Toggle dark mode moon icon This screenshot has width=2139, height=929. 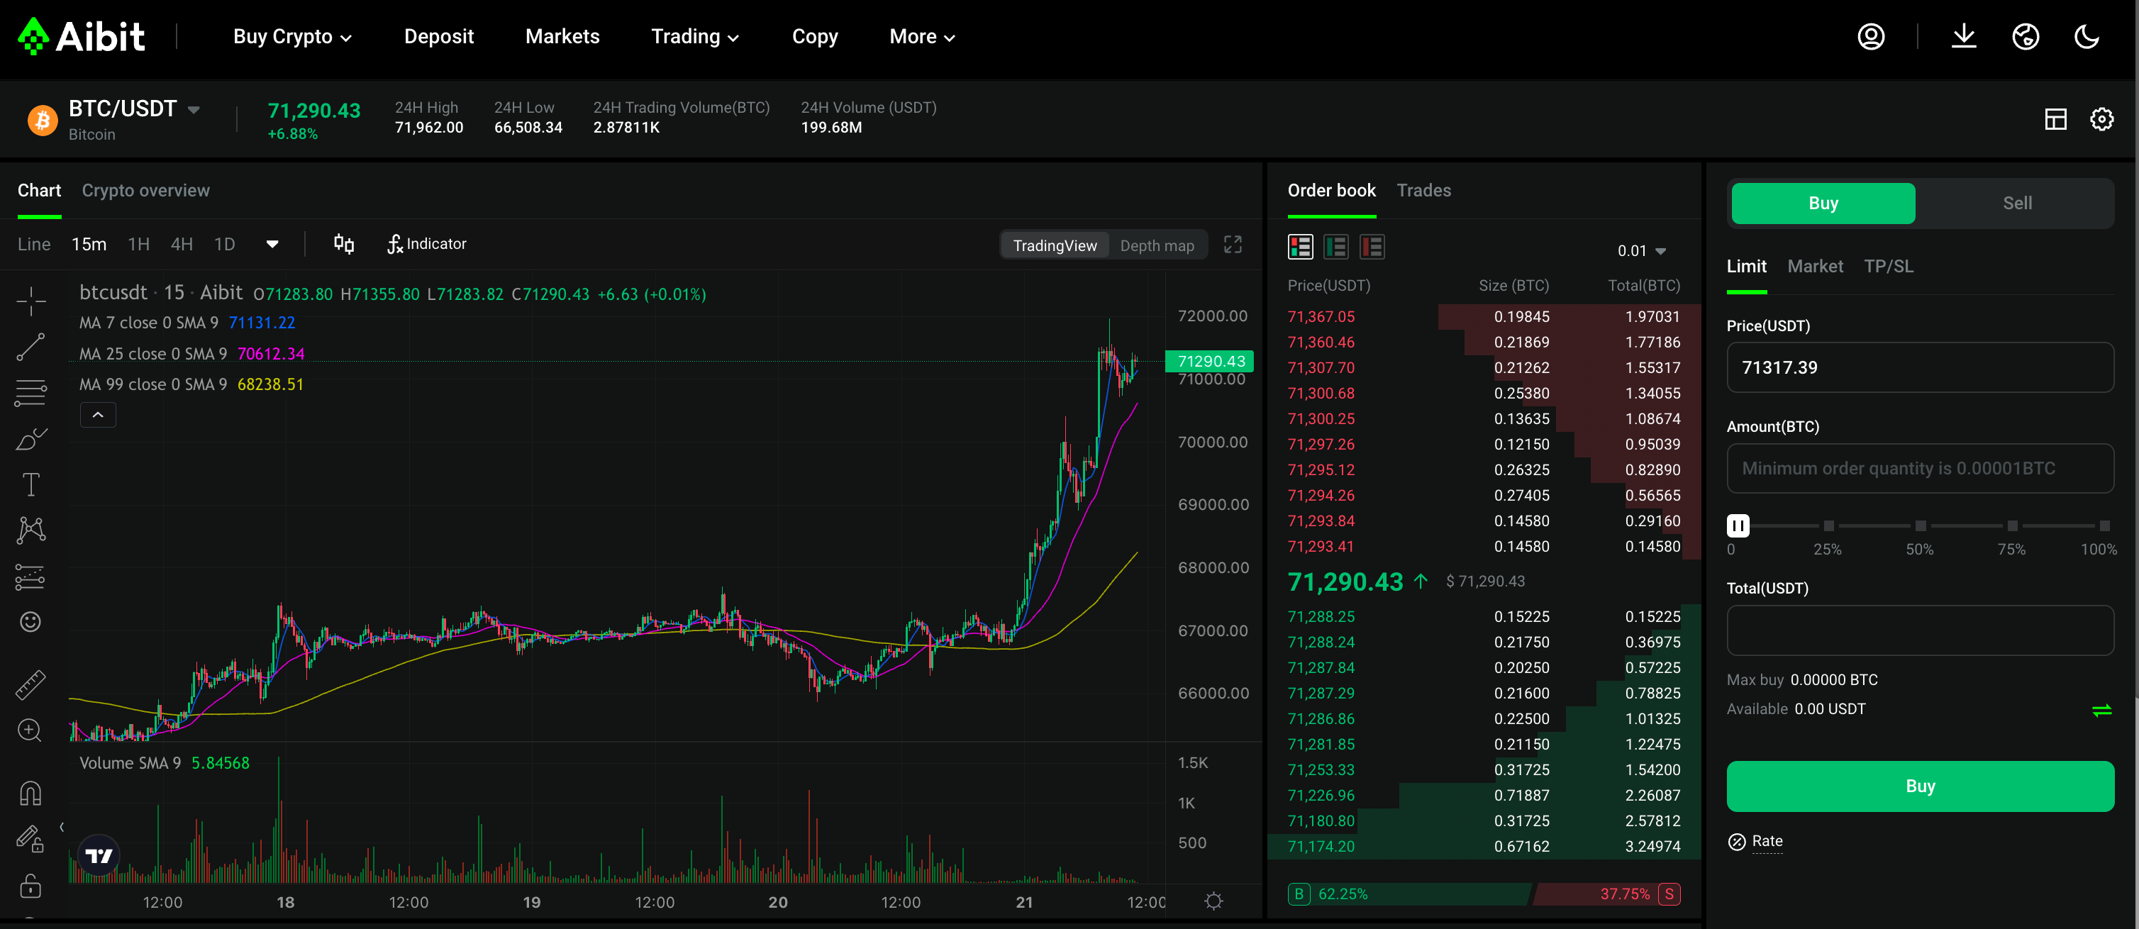(x=2087, y=37)
